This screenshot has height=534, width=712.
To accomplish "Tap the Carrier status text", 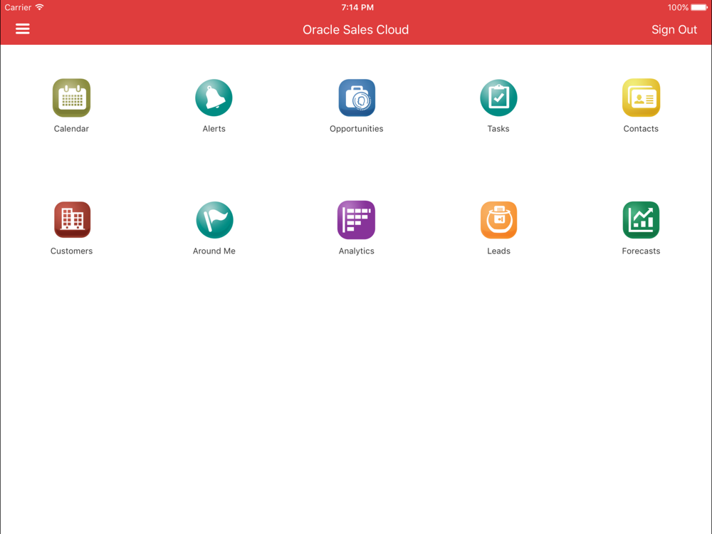I will pyautogui.click(x=19, y=7).
